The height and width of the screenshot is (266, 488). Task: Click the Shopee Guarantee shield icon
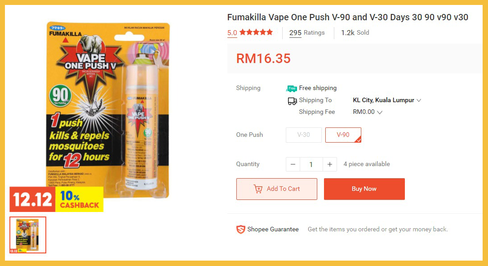pos(240,230)
